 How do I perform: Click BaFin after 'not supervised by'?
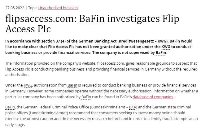(x=161, y=53)
